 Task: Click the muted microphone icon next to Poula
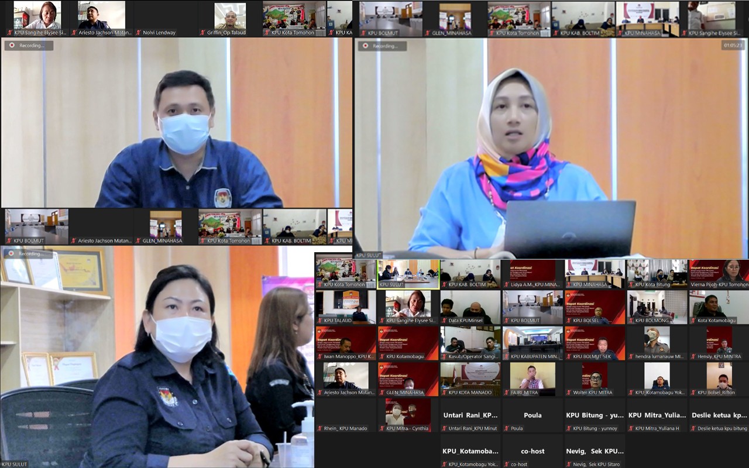(507, 429)
